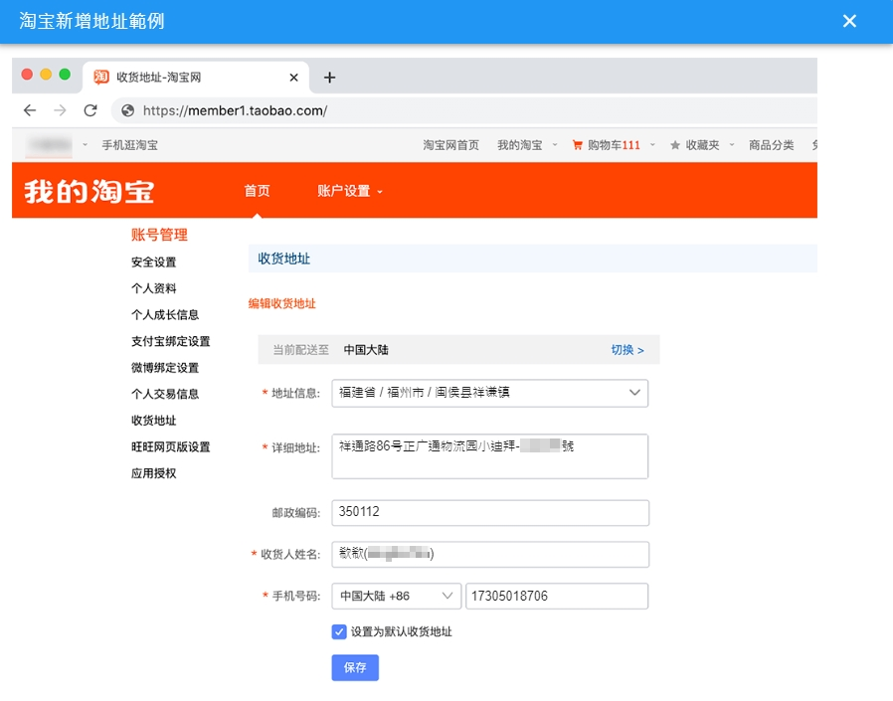Close the 收货地址-淘宝网 tab
Screen dimensions: 893x701
click(x=294, y=78)
